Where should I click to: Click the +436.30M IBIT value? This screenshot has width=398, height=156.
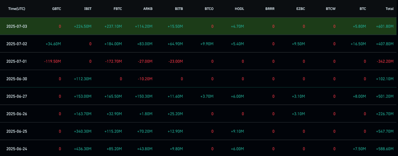point(83,149)
